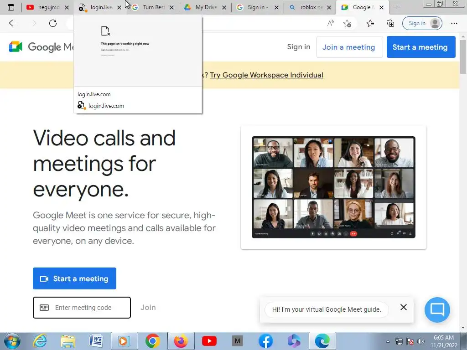Image resolution: width=467 pixels, height=350 pixels.
Task: Click the Google Meet video grid preview image
Action: [x=333, y=187]
